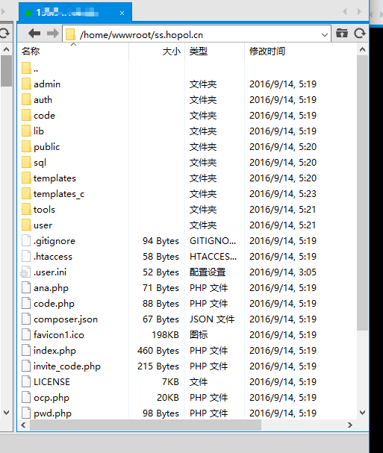
Task: Click the forward navigation arrow
Action: click(x=52, y=34)
